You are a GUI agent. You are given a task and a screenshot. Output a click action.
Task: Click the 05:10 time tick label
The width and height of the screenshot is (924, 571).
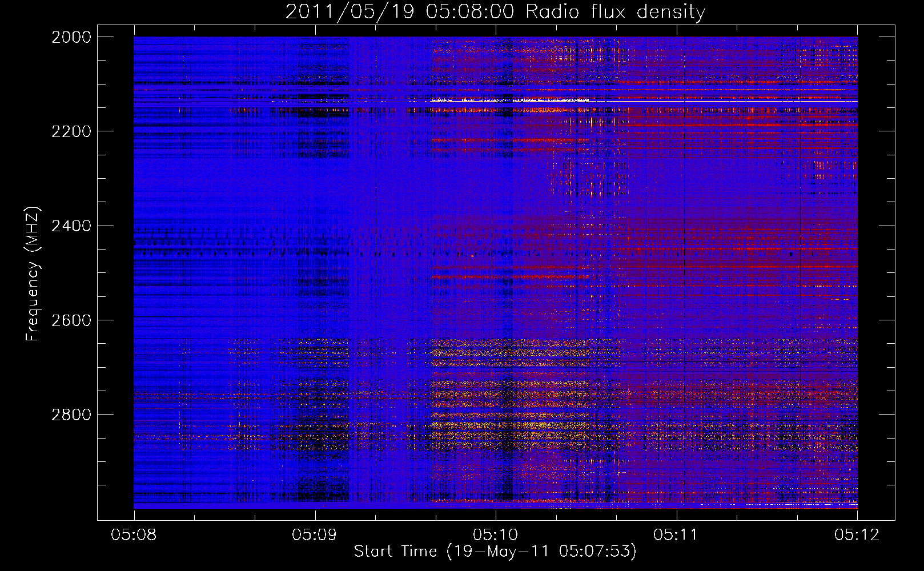tap(496, 534)
